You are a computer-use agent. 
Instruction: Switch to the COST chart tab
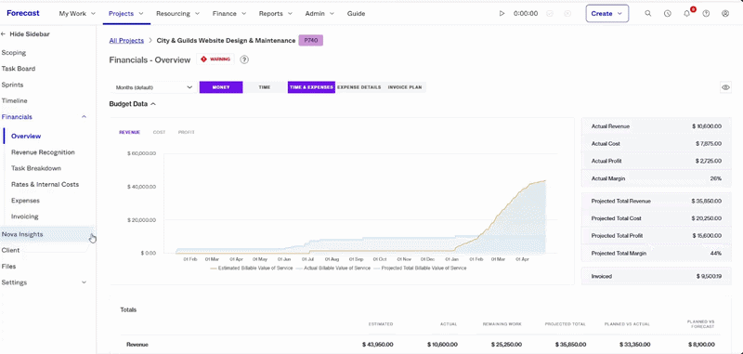(x=159, y=132)
